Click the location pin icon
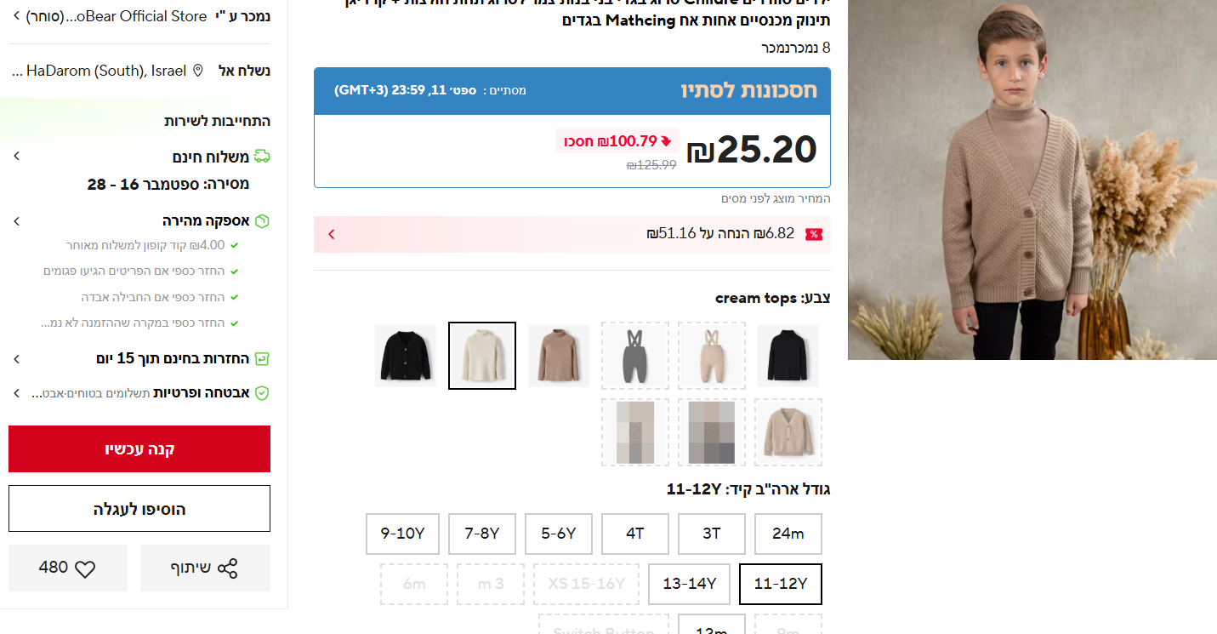 point(198,71)
